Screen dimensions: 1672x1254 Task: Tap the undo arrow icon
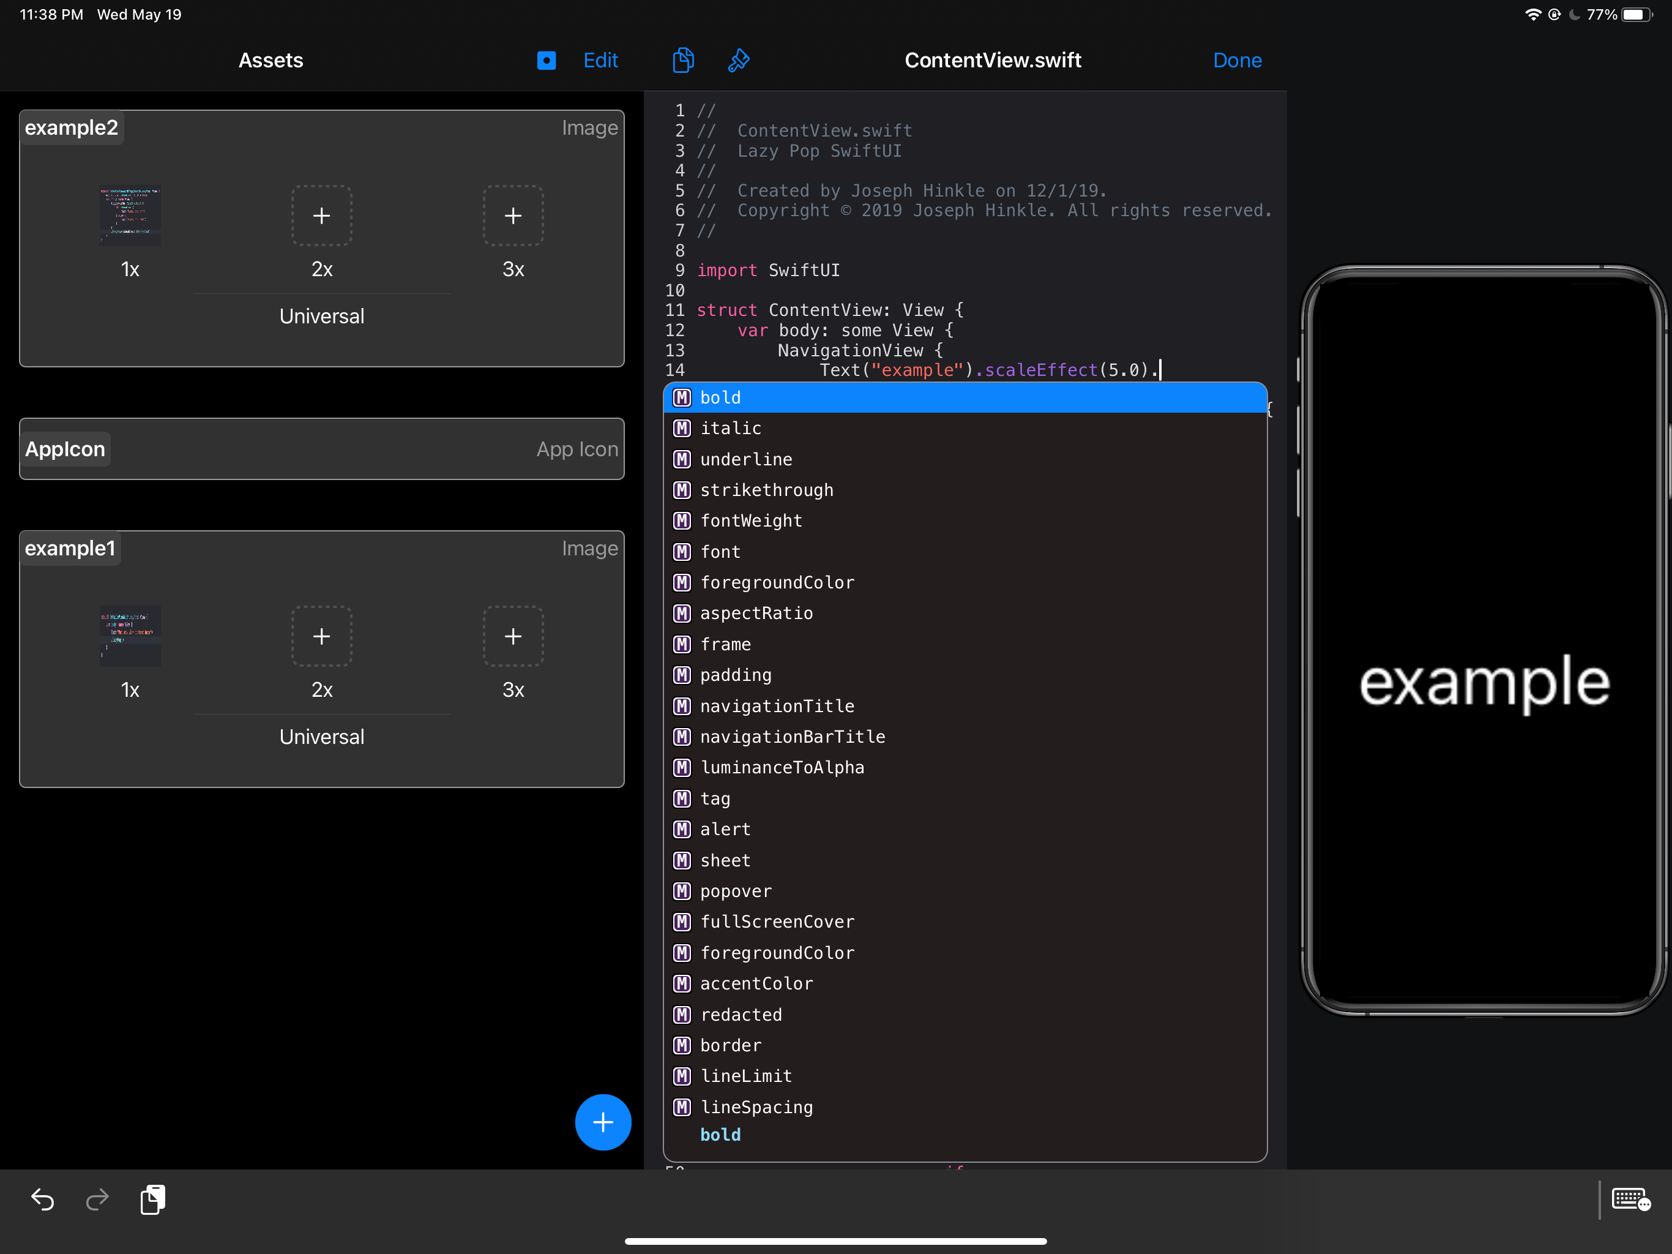coord(42,1200)
